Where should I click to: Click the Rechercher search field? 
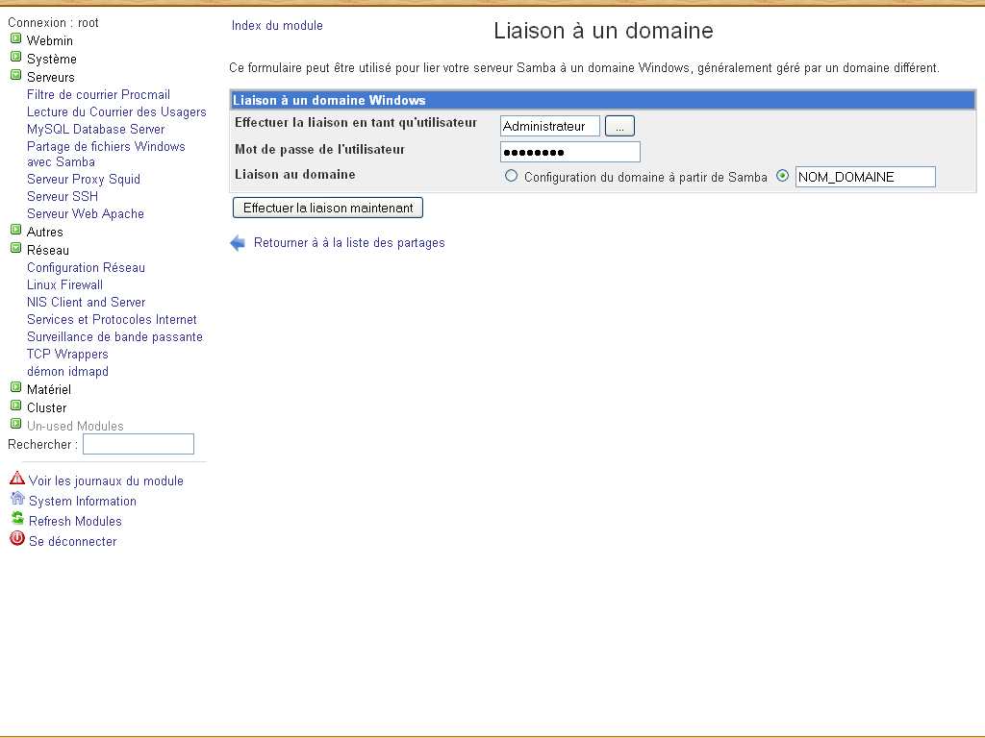click(x=139, y=444)
